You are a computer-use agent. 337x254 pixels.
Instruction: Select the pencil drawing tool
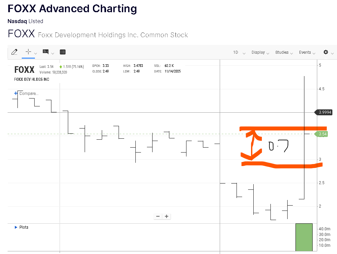14,52
